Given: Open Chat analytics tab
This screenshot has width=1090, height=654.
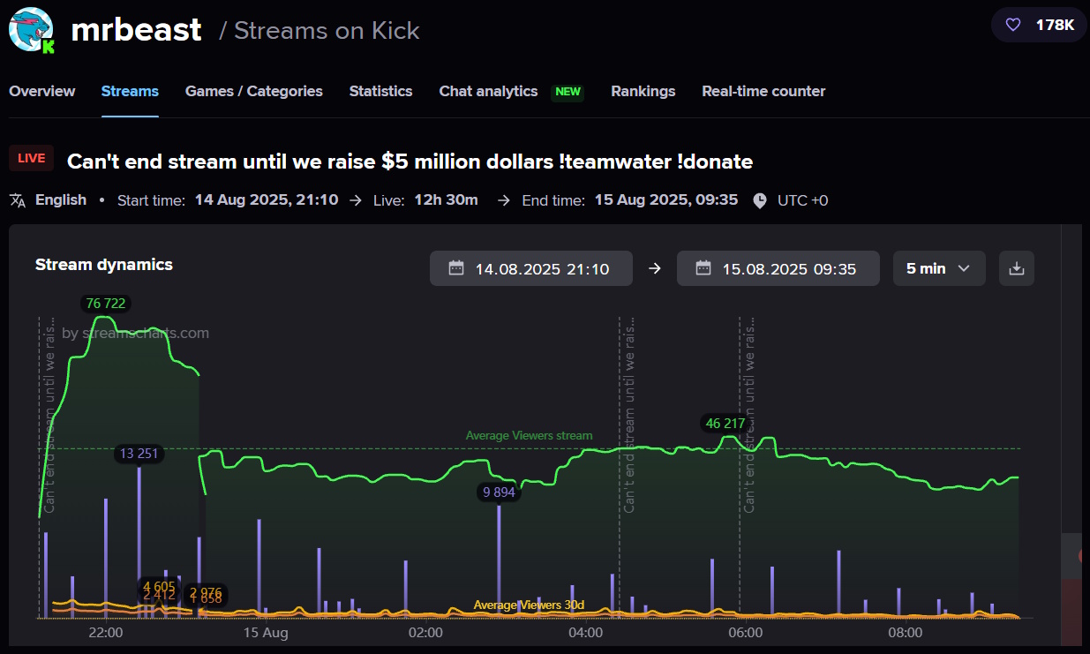Looking at the screenshot, I should 488,91.
